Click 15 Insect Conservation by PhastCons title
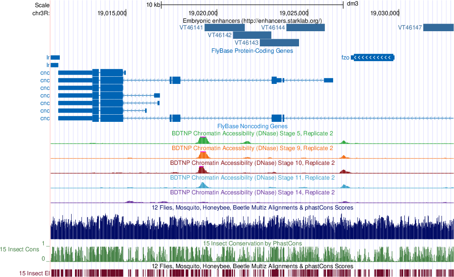 coord(252,243)
